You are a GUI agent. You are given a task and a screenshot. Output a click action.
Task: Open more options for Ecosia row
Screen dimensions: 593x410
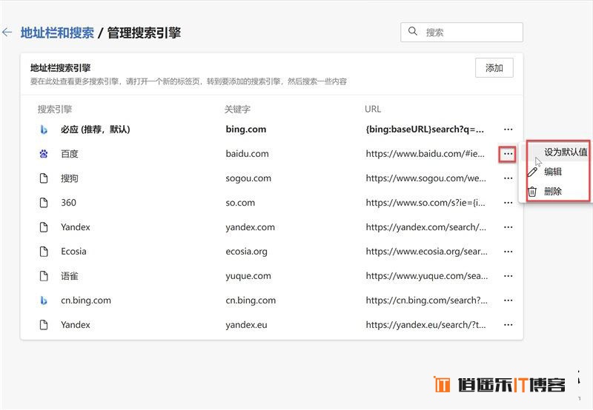(508, 252)
